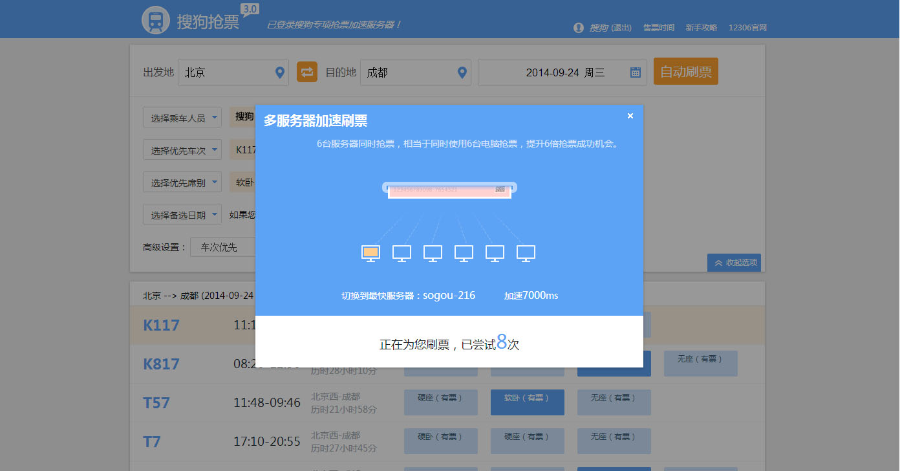Viewport: 900px width, 471px height.
Task: Click the location pin in 目的地 field
Action: 462,72
